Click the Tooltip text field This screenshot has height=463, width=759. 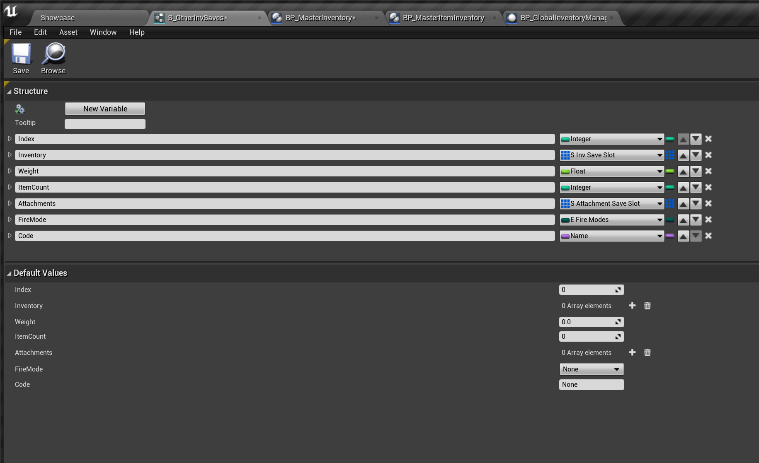pyautogui.click(x=105, y=124)
